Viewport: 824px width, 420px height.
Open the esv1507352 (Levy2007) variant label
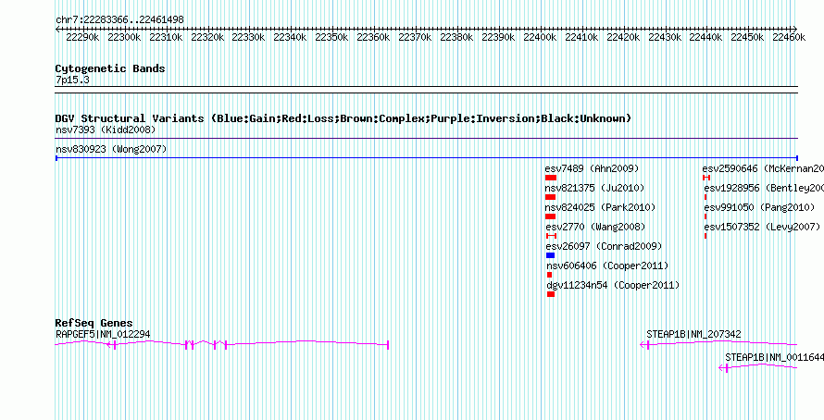pyautogui.click(x=762, y=227)
